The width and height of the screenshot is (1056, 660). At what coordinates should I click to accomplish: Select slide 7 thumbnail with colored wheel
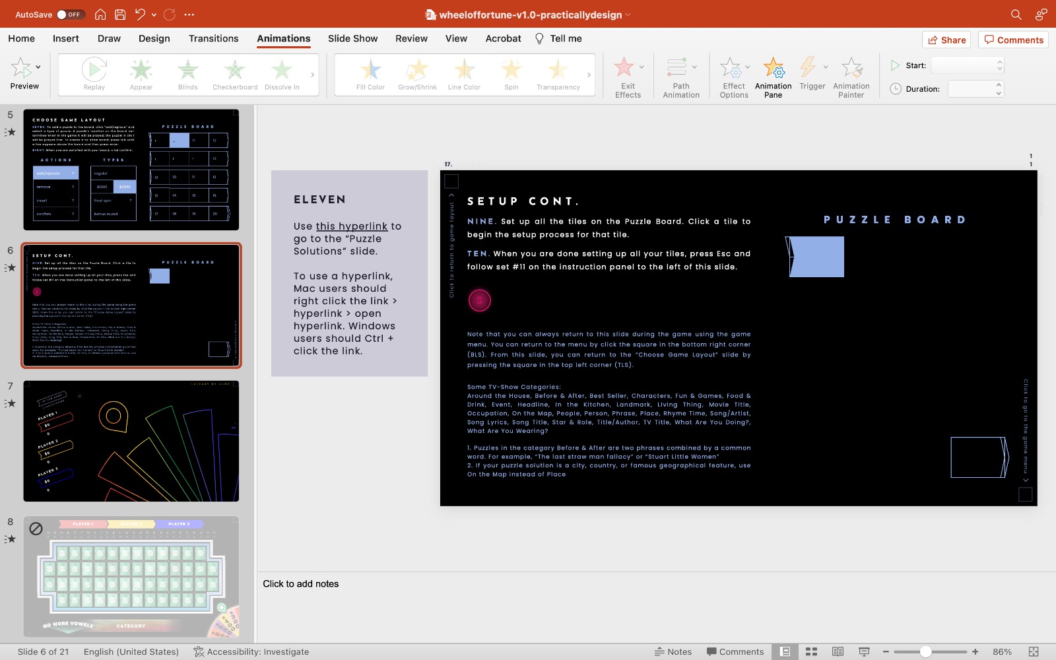131,441
